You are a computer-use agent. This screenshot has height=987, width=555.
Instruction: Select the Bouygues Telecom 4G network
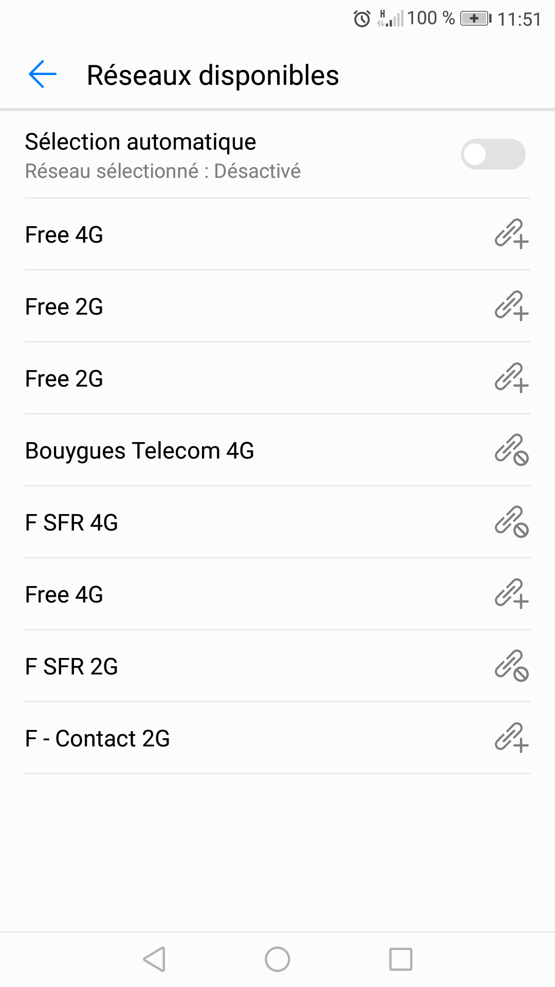[140, 451]
